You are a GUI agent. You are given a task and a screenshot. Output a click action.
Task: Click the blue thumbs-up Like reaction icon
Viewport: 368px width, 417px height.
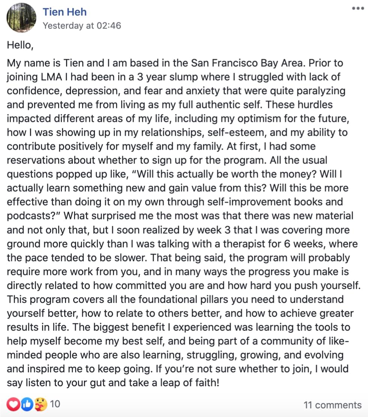pyautogui.click(x=27, y=404)
